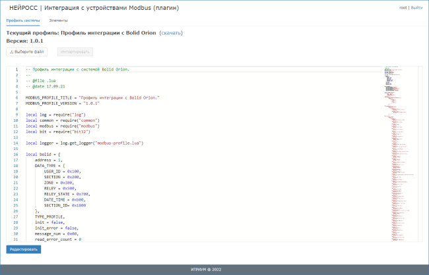
Task: Click the @file .lua comment line
Action: click(x=41, y=81)
